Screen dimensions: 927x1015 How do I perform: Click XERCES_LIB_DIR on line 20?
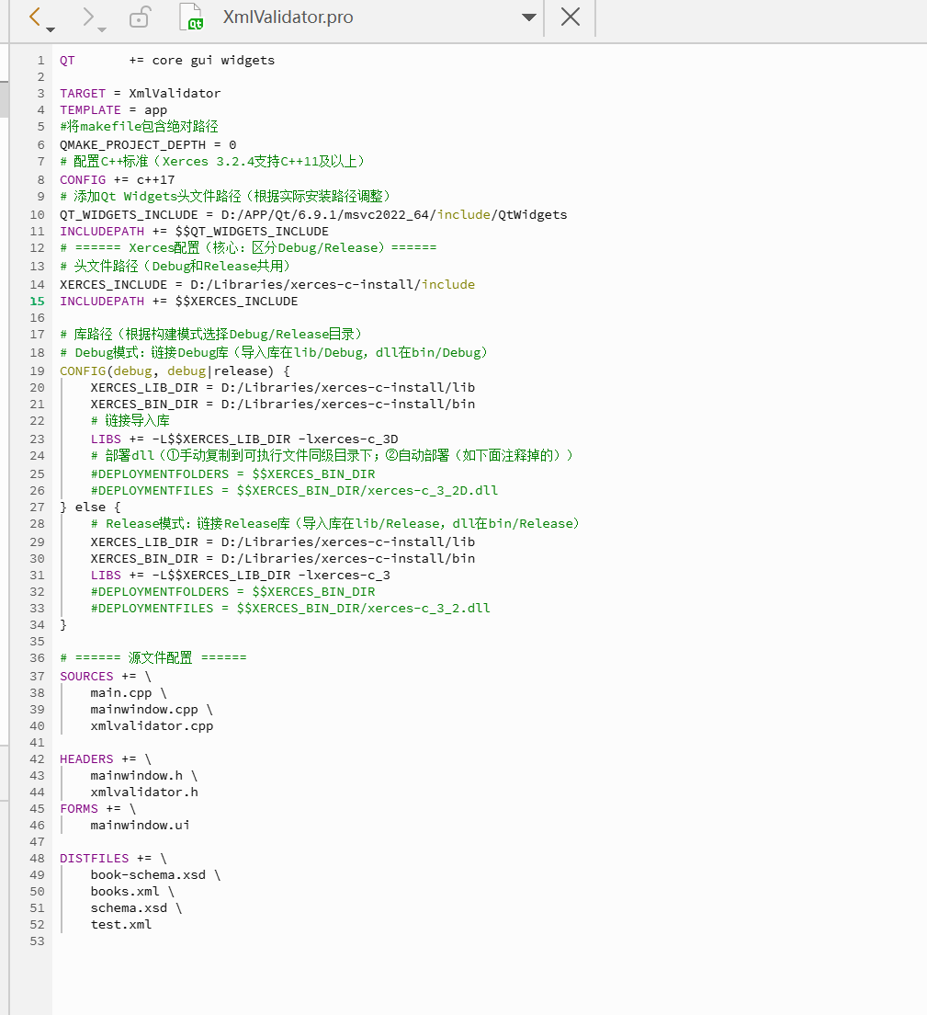[x=144, y=387]
